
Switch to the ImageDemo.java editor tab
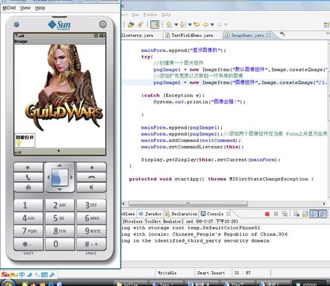tap(248, 35)
